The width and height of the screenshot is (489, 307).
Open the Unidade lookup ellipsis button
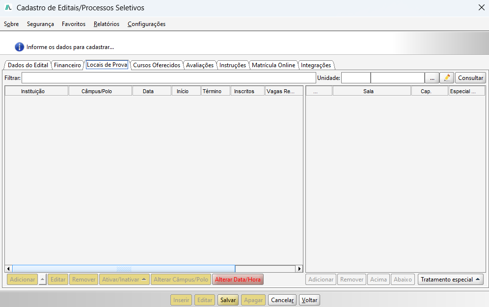432,78
